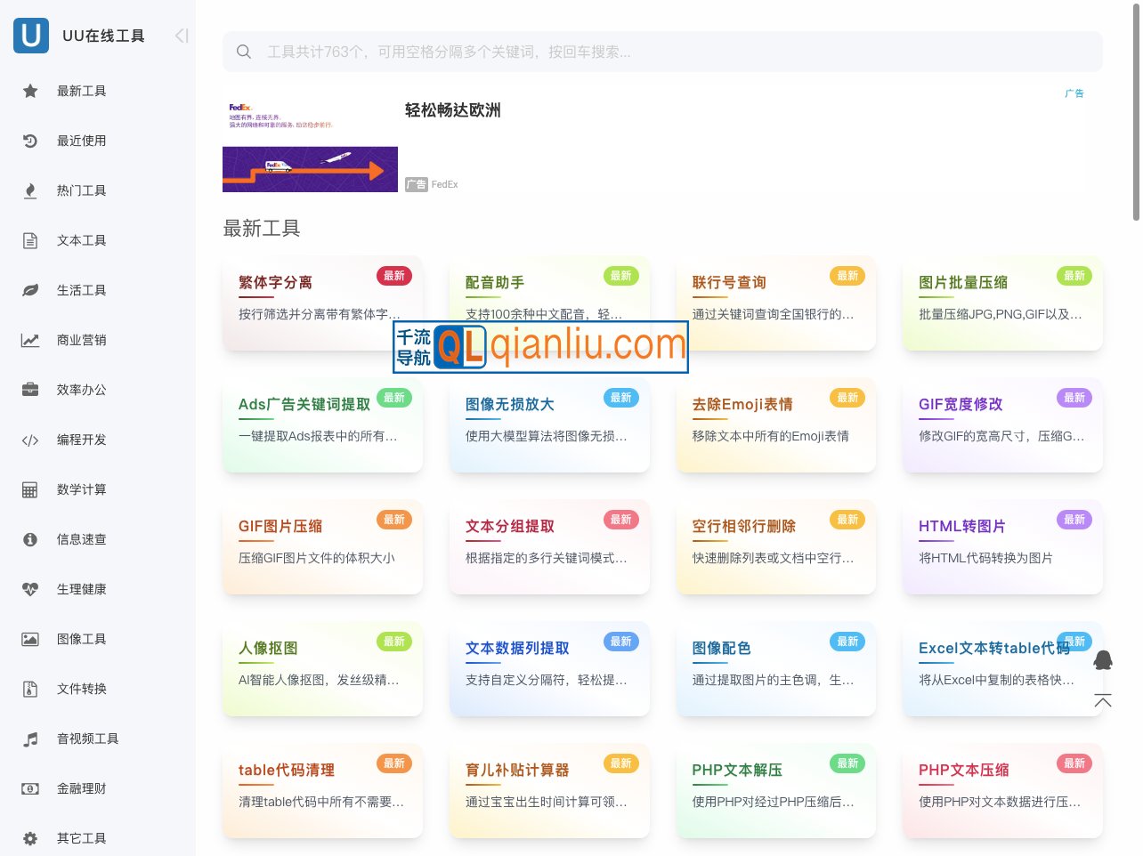Select the 商业营销 chart icon

pos(29,340)
